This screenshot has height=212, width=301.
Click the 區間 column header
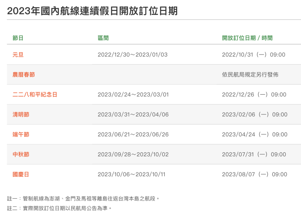103,38
